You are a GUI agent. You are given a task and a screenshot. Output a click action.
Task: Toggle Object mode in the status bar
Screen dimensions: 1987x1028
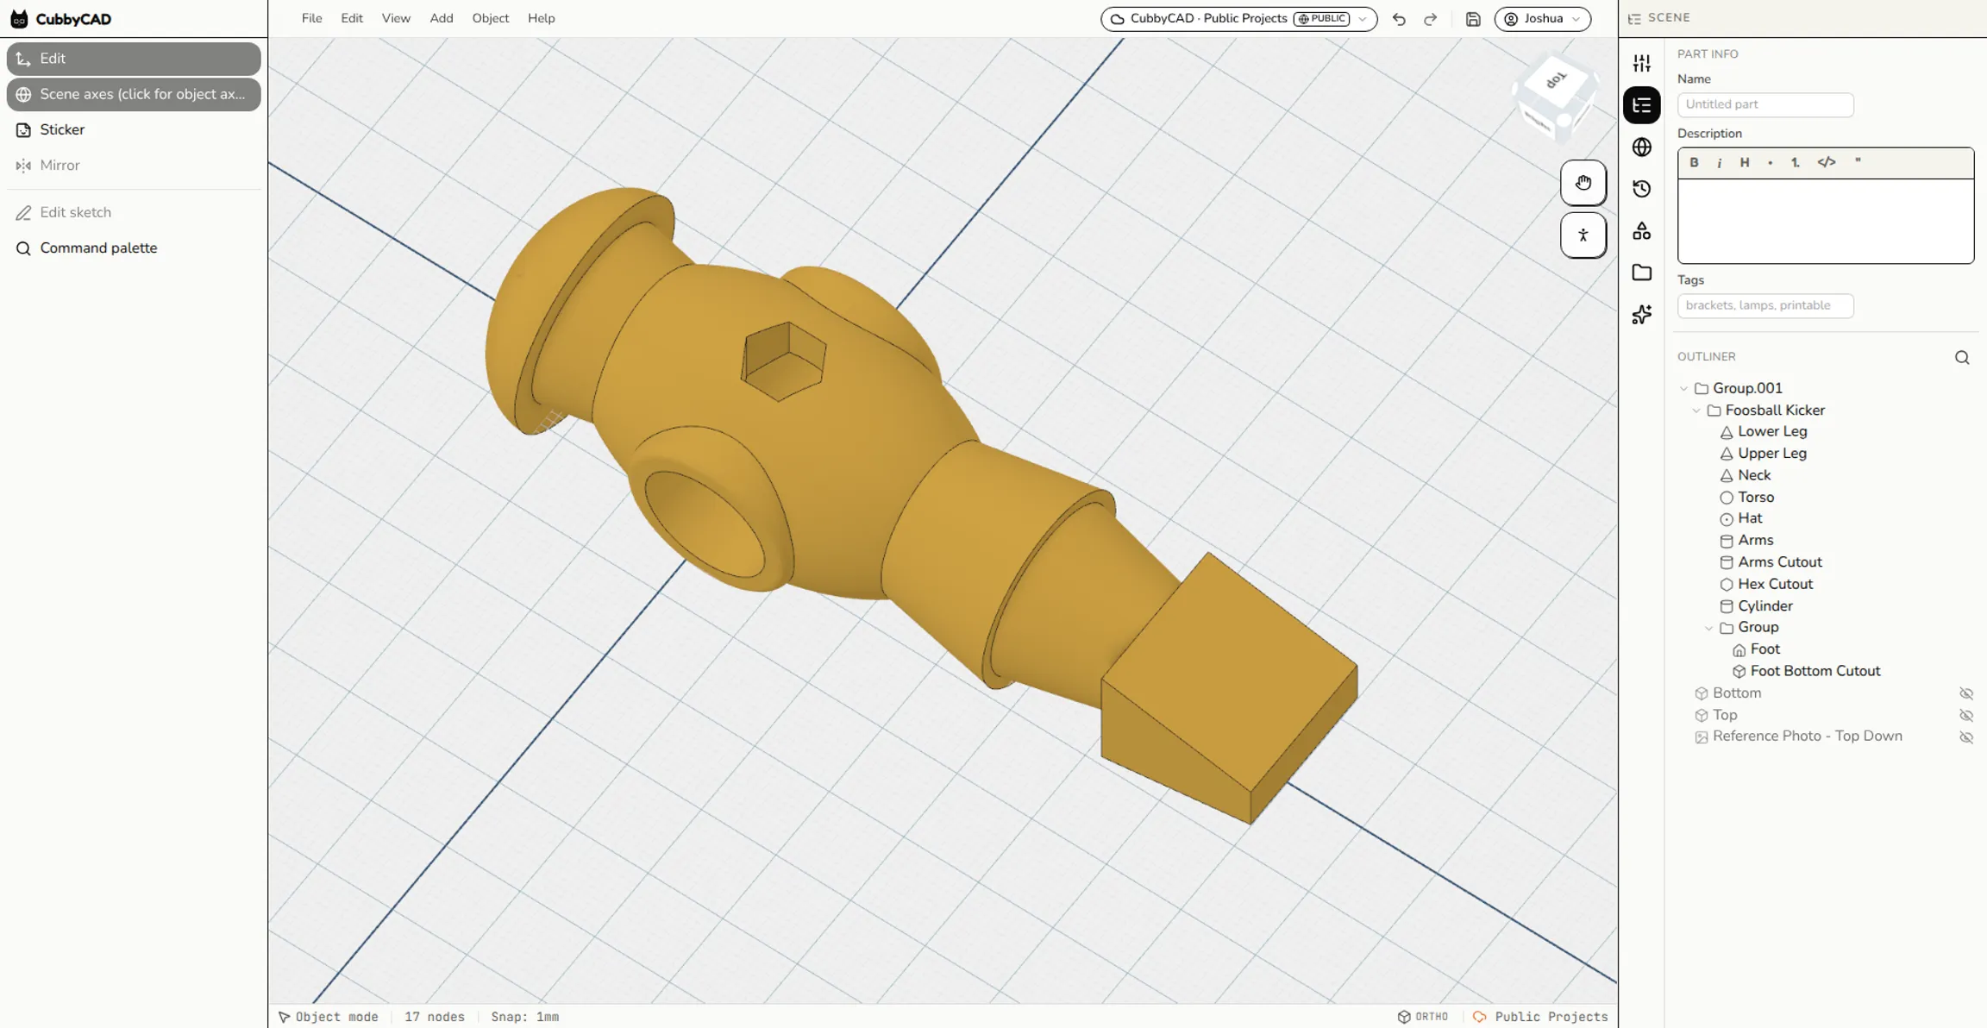click(x=328, y=1017)
